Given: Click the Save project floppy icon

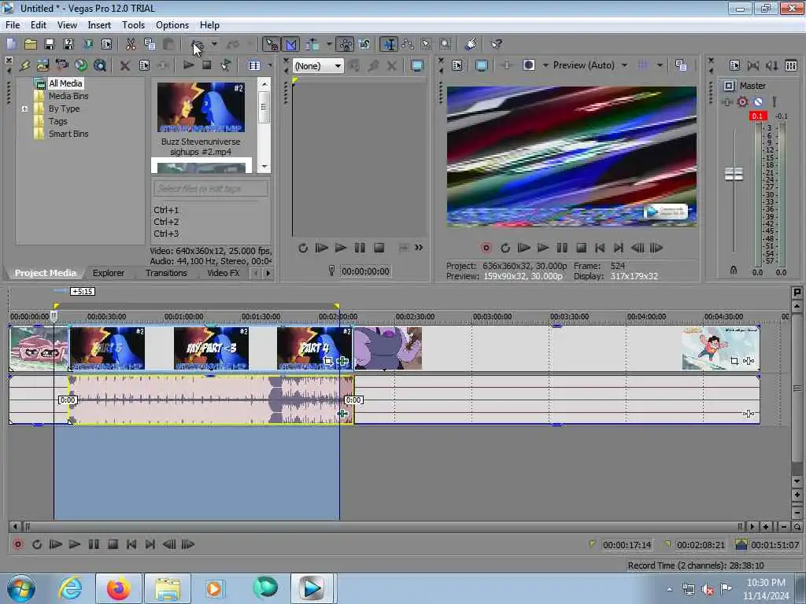Looking at the screenshot, I should point(50,45).
